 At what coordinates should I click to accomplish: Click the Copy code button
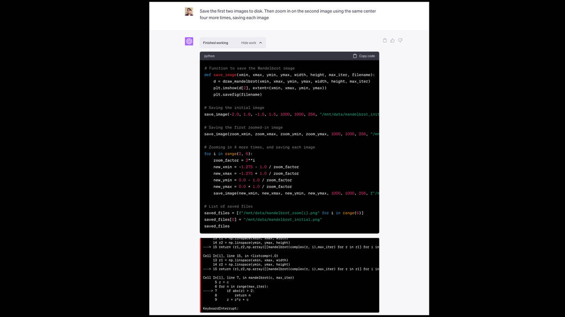click(x=364, y=56)
